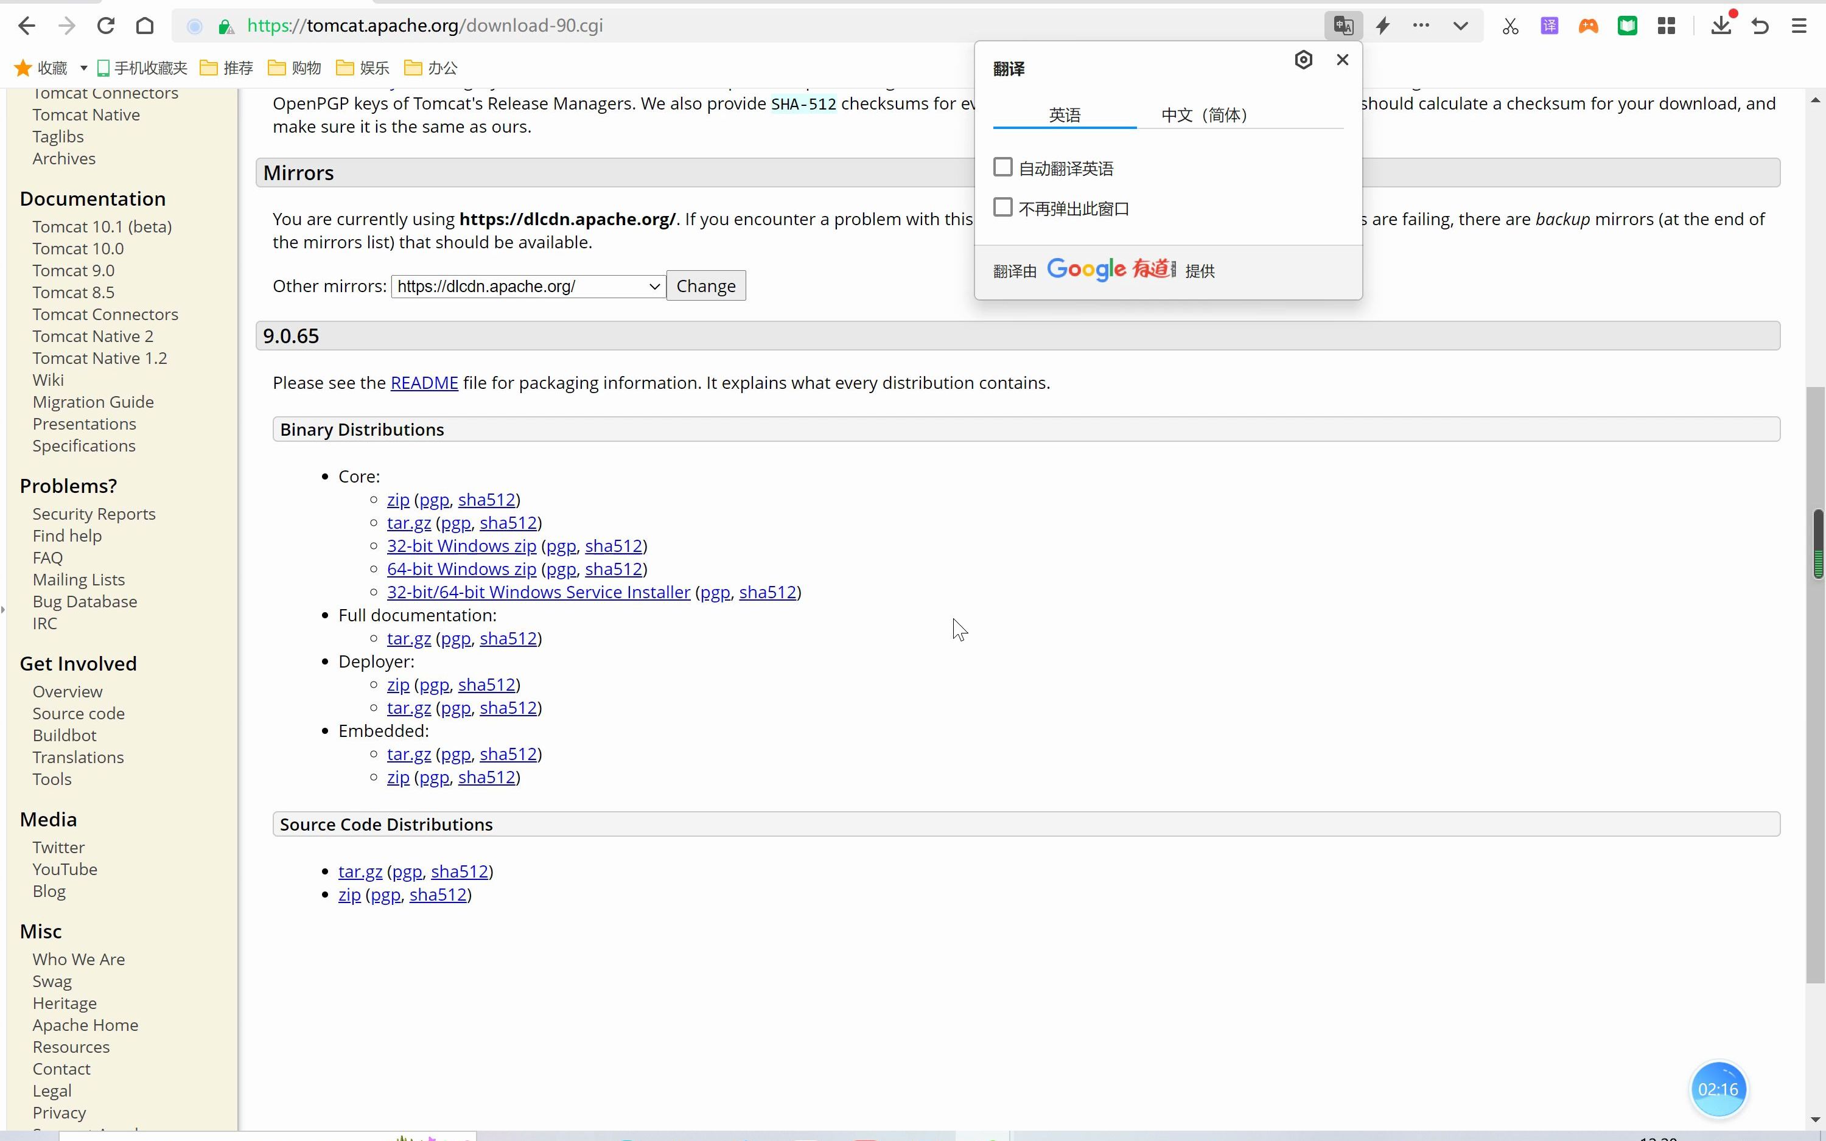Expand the address bar dropdown chevron
The image size is (1826, 1141).
pos(1461,26)
